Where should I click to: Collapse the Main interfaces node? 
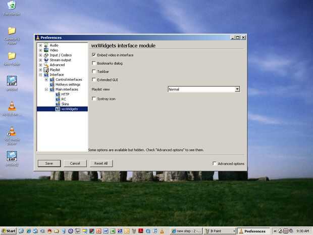(x=46, y=89)
